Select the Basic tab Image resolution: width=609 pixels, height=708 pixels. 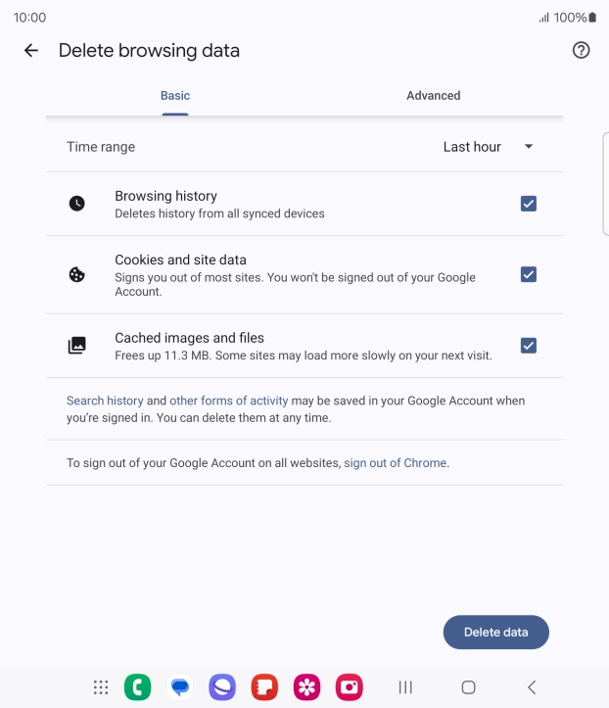[x=175, y=96]
